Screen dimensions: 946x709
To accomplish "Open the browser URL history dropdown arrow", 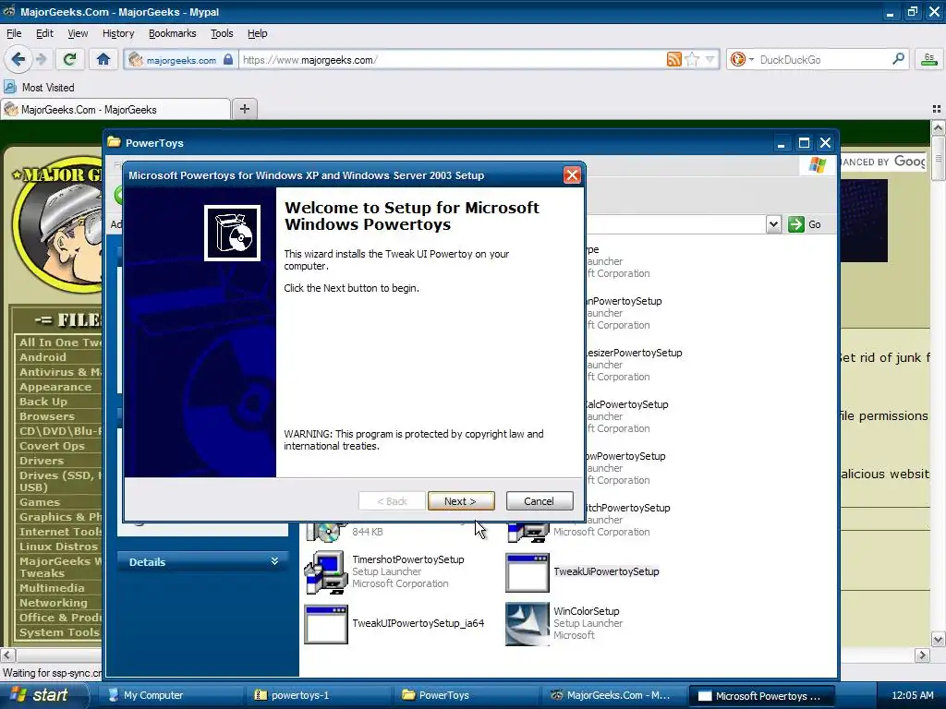I will (x=710, y=59).
